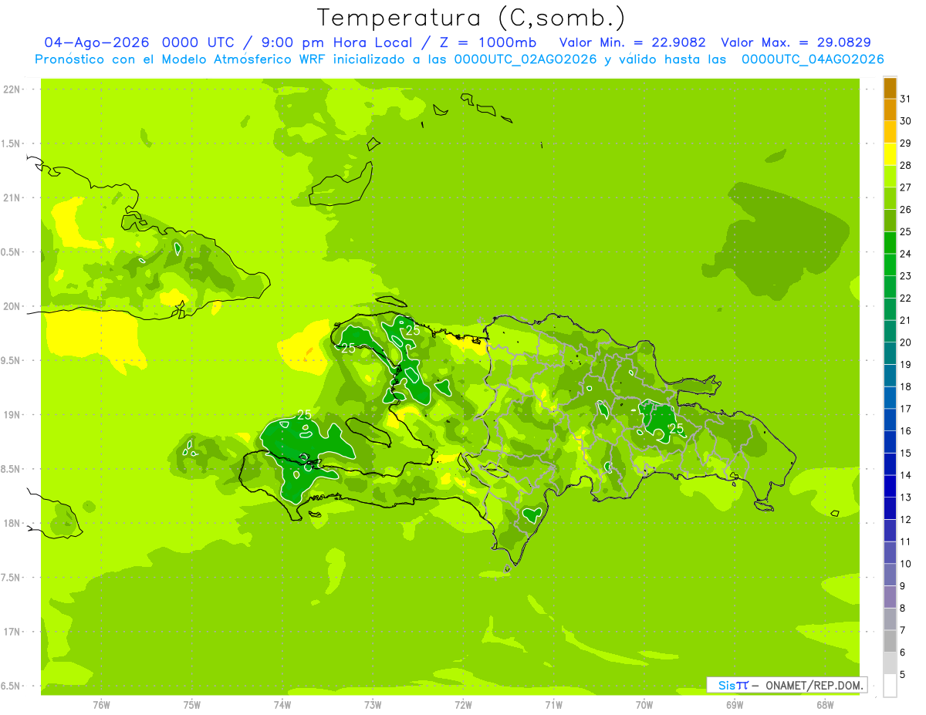Click the colorbar label '11'

[x=905, y=541]
